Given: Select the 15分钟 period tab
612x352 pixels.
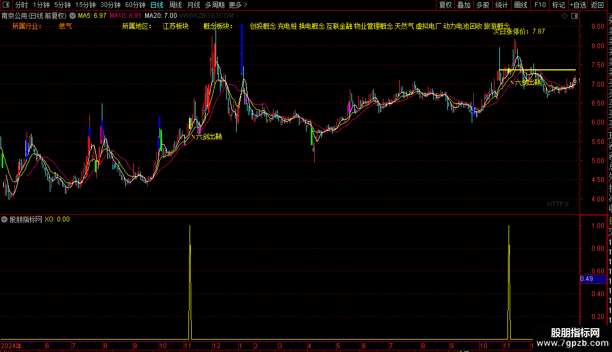Looking at the screenshot, I should click(x=86, y=5).
